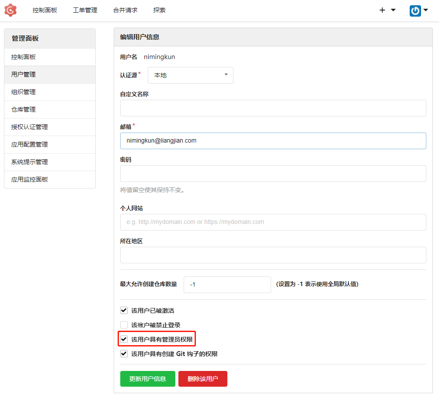Viewport: 439px width, 402px height.
Task: Click 更新用户信息 button
Action: (147, 379)
